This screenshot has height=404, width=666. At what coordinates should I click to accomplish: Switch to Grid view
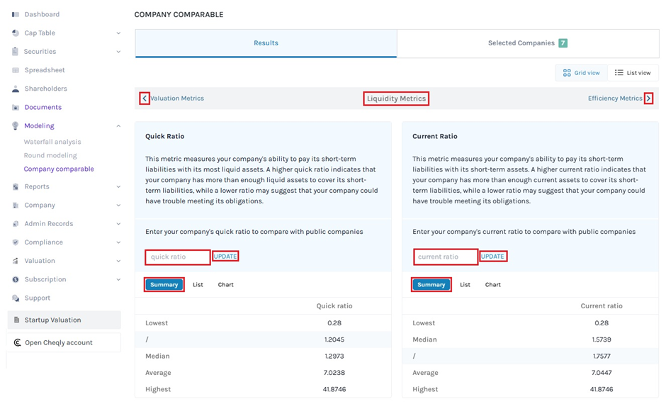581,73
